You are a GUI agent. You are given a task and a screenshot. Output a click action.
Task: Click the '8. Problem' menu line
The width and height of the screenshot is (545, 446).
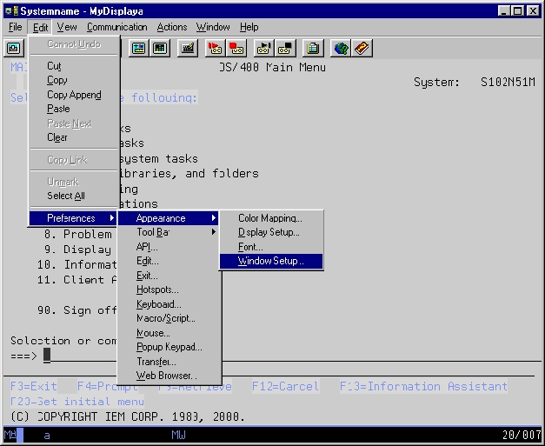pos(78,234)
